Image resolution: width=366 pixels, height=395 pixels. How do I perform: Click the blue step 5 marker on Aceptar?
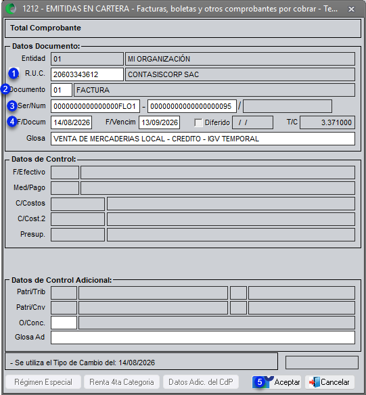click(260, 382)
